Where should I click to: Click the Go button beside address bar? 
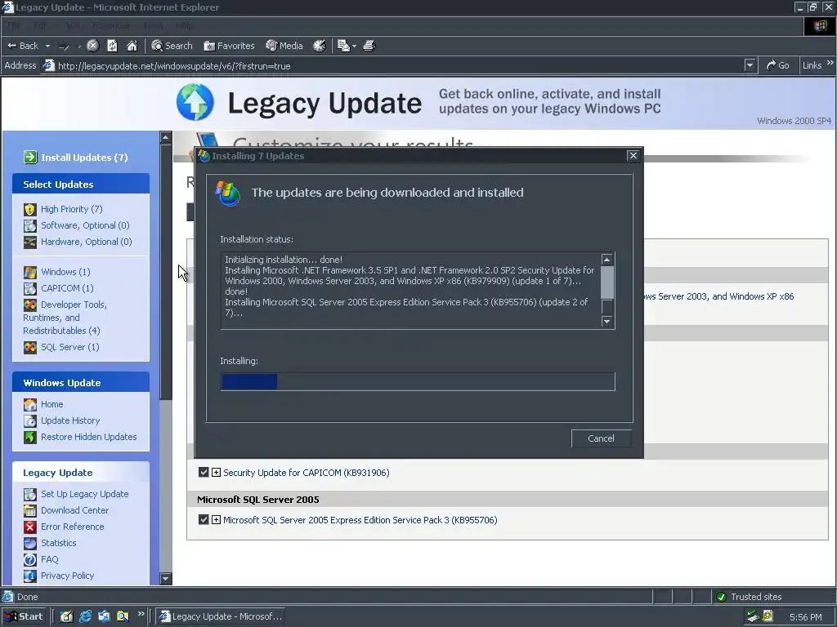point(778,65)
